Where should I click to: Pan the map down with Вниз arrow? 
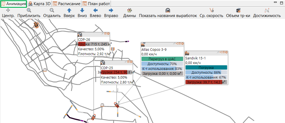pyautogui.click(x=82, y=13)
